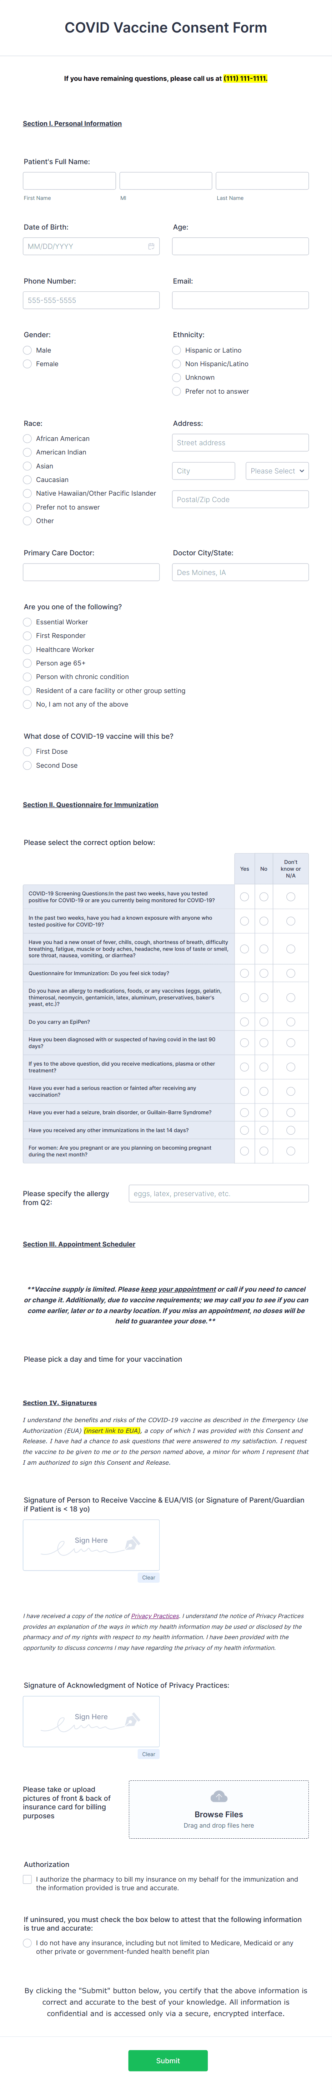This screenshot has width=332, height=2089.
Task: Click the allergy specification field
Action: point(218,1194)
